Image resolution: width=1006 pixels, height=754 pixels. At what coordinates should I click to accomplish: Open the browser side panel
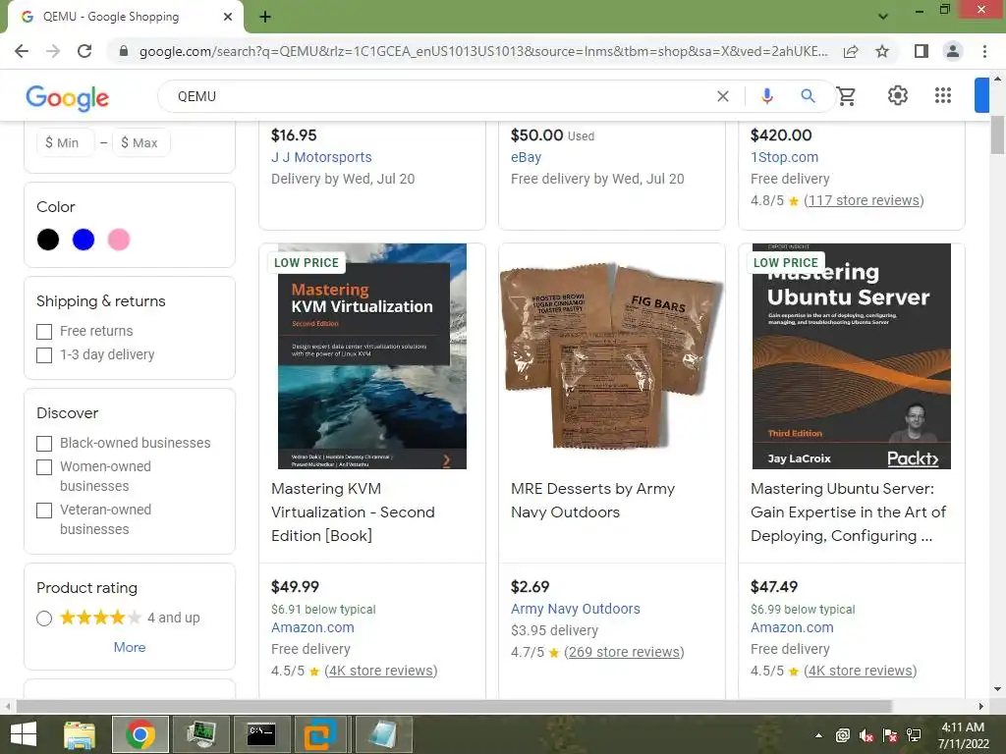[x=922, y=51]
